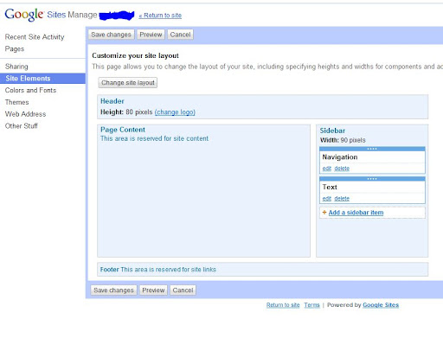Screen dimensions: 443x338
Task: Click the plus icon for adding sidebar item
Action: [x=324, y=213]
